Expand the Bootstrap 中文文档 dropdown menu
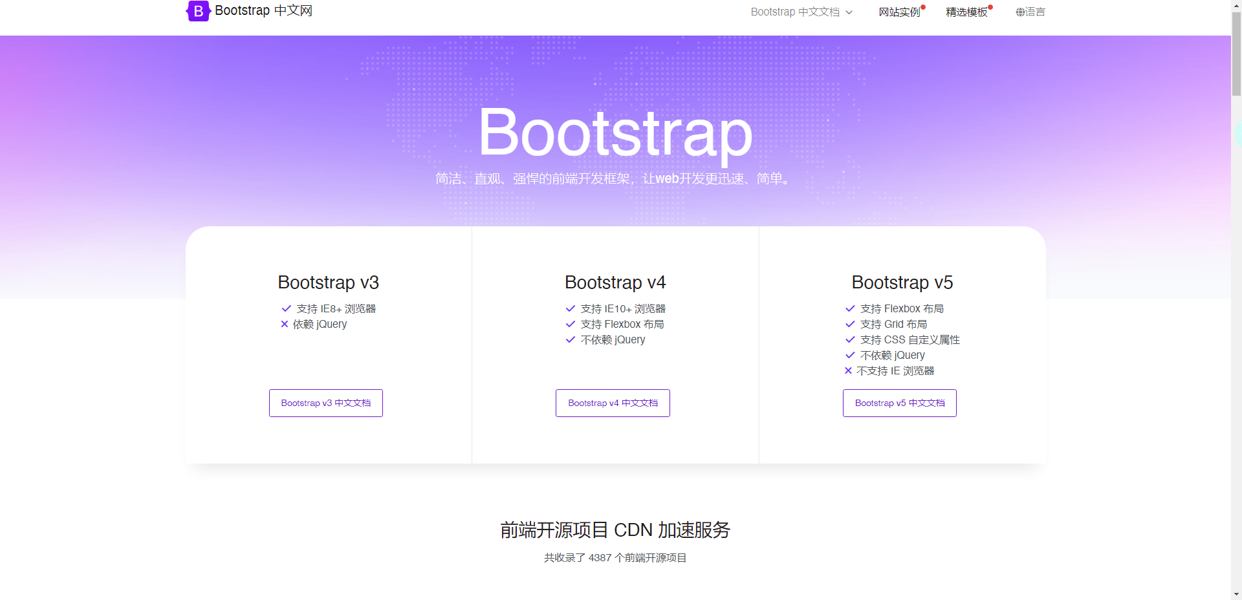Viewport: 1242px width, 600px height. pyautogui.click(x=801, y=12)
